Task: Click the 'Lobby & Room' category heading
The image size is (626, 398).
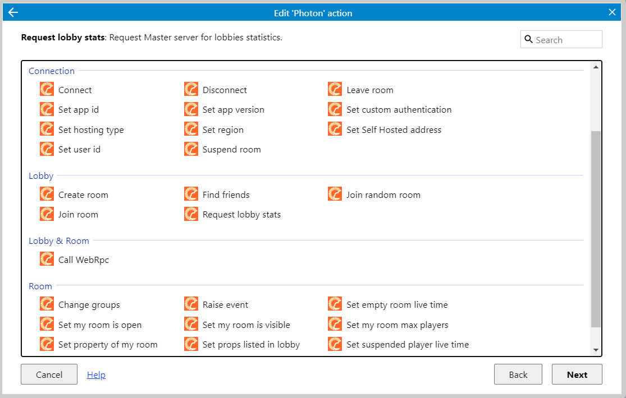Action: click(59, 241)
